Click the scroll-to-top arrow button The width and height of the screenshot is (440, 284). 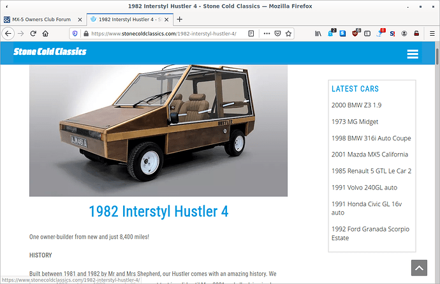pos(419,267)
